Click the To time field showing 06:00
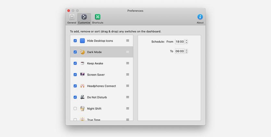The width and height of the screenshot is (271, 137). (179, 51)
